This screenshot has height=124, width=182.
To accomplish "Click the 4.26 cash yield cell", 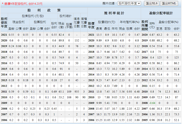I will click(122, 75).
